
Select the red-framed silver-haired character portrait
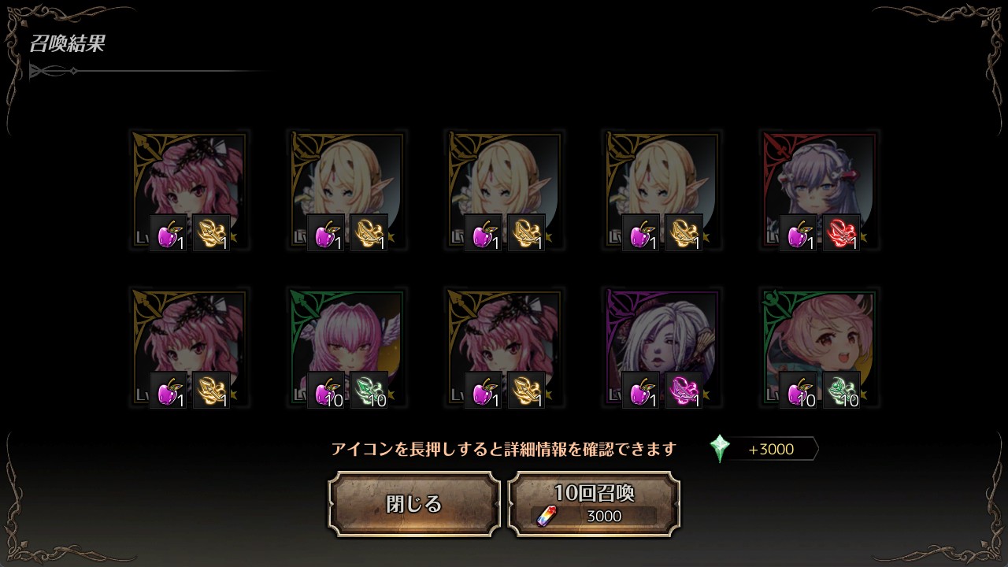(819, 191)
